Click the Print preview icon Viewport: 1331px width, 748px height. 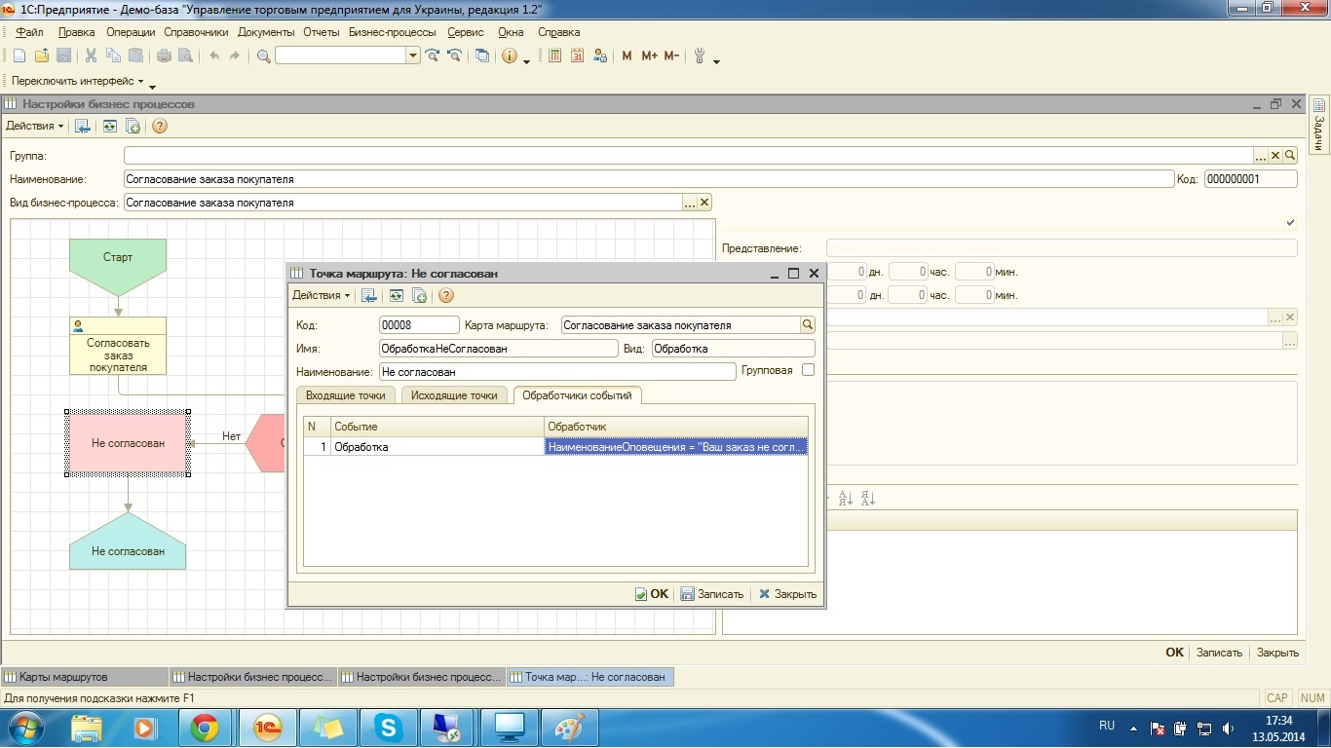(x=185, y=56)
